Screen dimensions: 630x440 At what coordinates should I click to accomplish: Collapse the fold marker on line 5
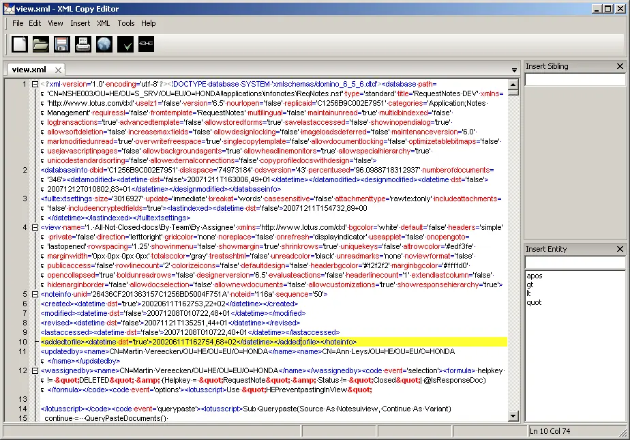point(35,295)
